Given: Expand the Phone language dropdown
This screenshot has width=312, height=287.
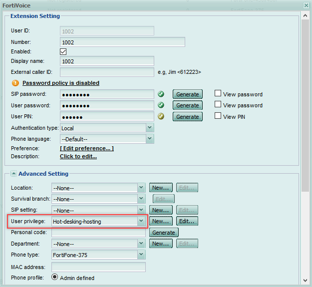Looking at the screenshot, I should pos(149,139).
